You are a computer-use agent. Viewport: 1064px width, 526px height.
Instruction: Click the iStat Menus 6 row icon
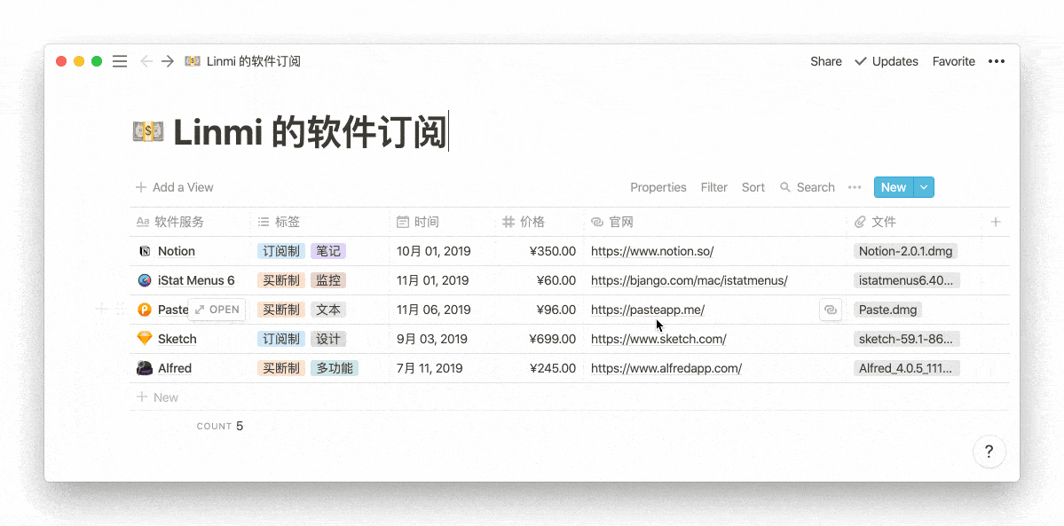(x=145, y=281)
